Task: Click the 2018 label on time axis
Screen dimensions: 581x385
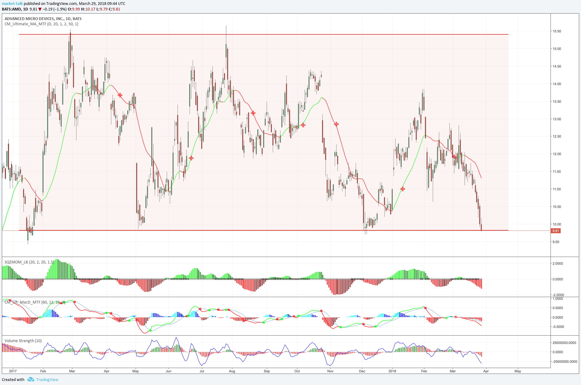Action: pos(392,371)
